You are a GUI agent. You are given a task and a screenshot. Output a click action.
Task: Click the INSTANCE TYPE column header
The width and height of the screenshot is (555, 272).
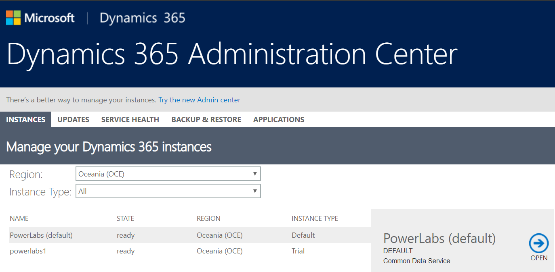(315, 218)
